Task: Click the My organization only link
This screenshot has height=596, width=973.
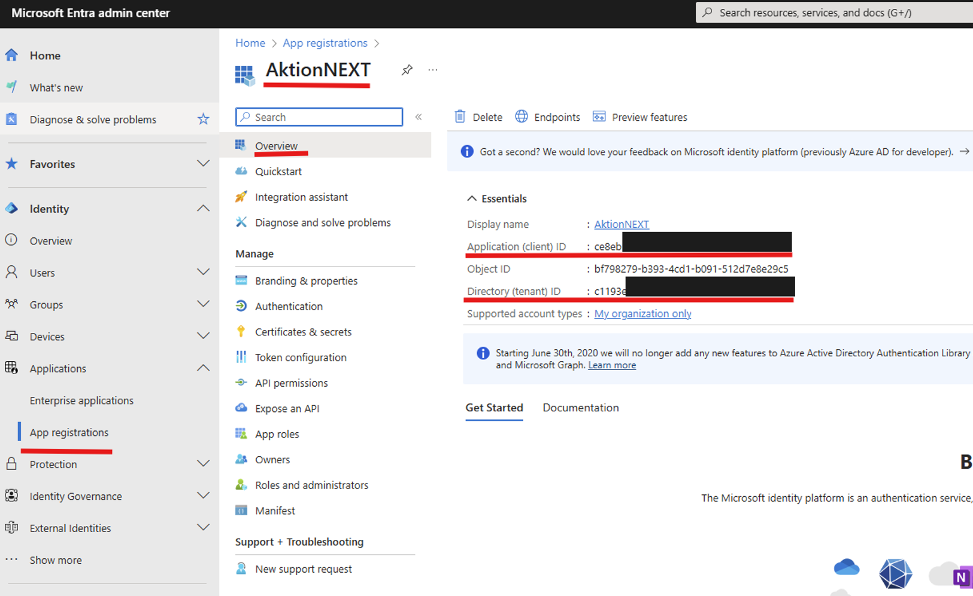Action: 642,313
